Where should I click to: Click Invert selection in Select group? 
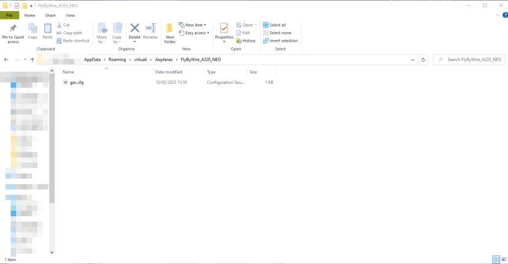280,41
